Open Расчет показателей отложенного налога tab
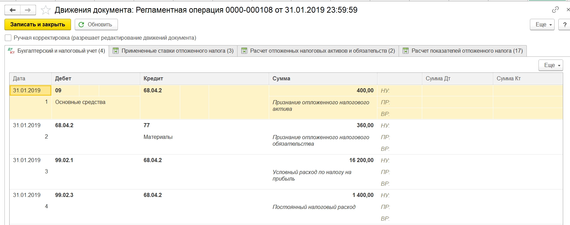This screenshot has height=225, width=570. point(467,51)
